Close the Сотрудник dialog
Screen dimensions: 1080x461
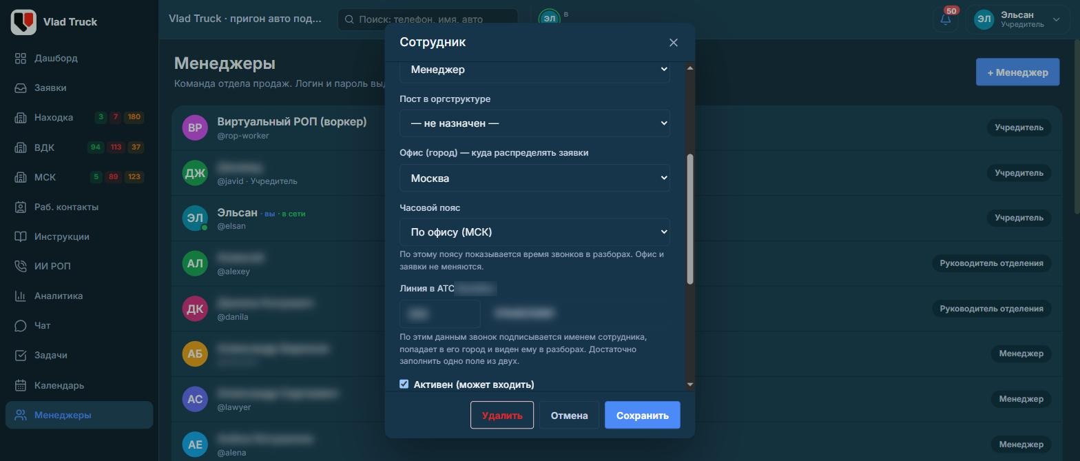click(674, 43)
